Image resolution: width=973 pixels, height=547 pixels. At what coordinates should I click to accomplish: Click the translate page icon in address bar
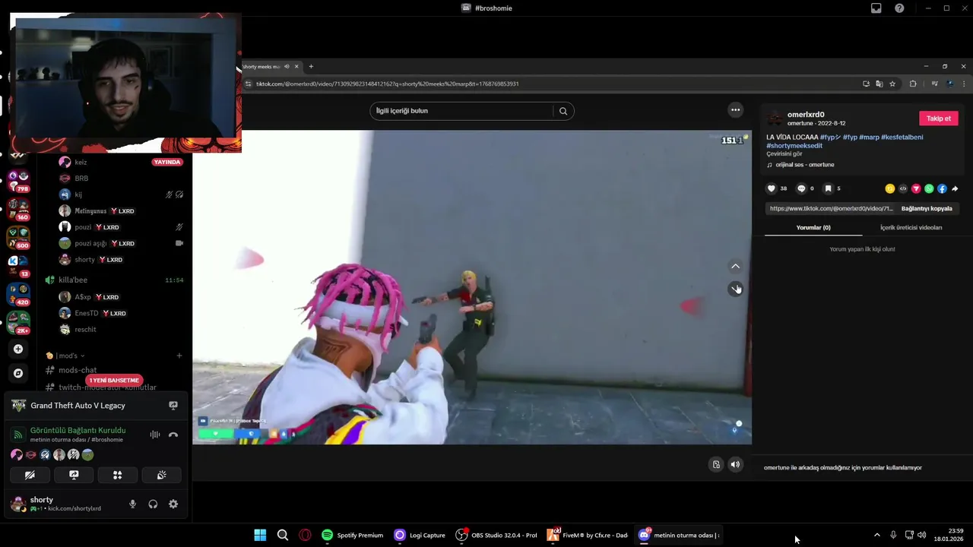point(879,84)
